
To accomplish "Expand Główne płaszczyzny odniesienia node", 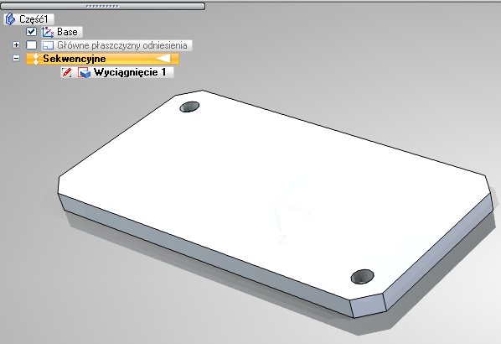I will coord(16,44).
